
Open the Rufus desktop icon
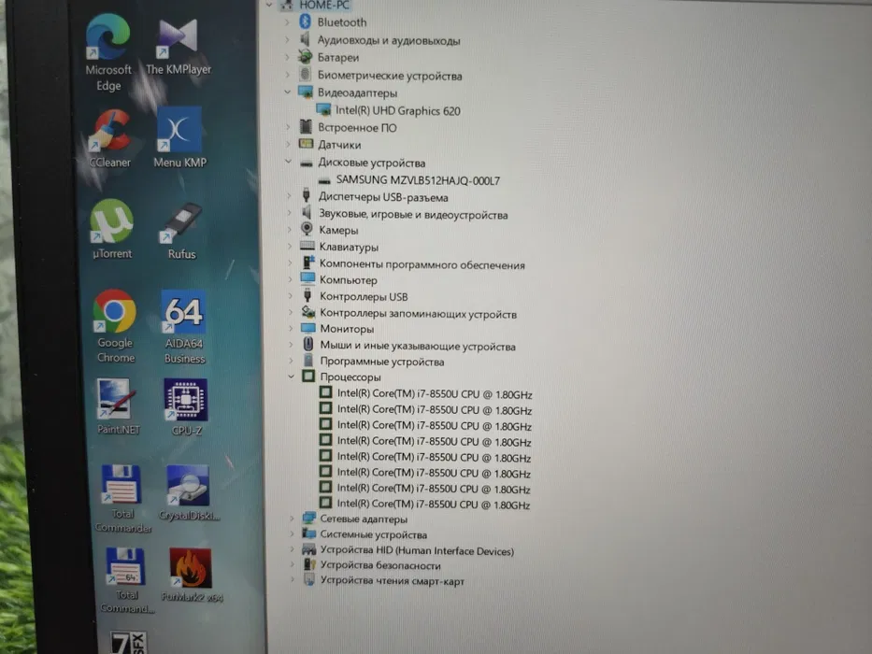[181, 231]
